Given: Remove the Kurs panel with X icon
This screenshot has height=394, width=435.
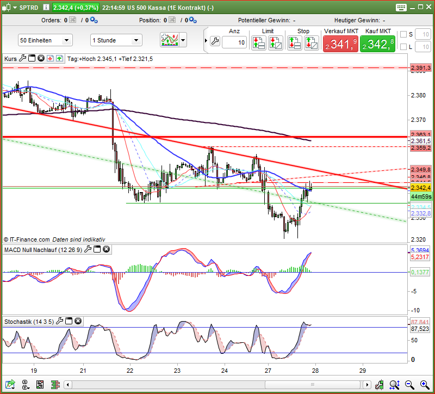Looking at the screenshot, I should 41,58.
